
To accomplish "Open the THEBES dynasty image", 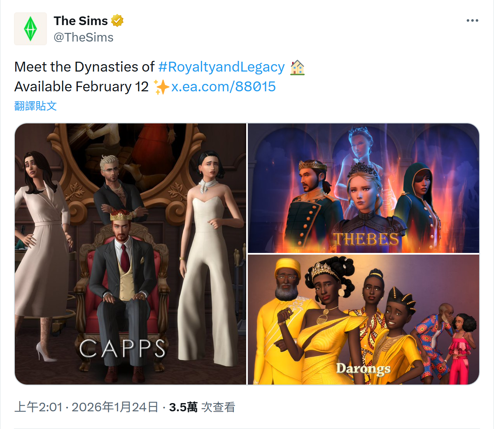I will coord(364,188).
